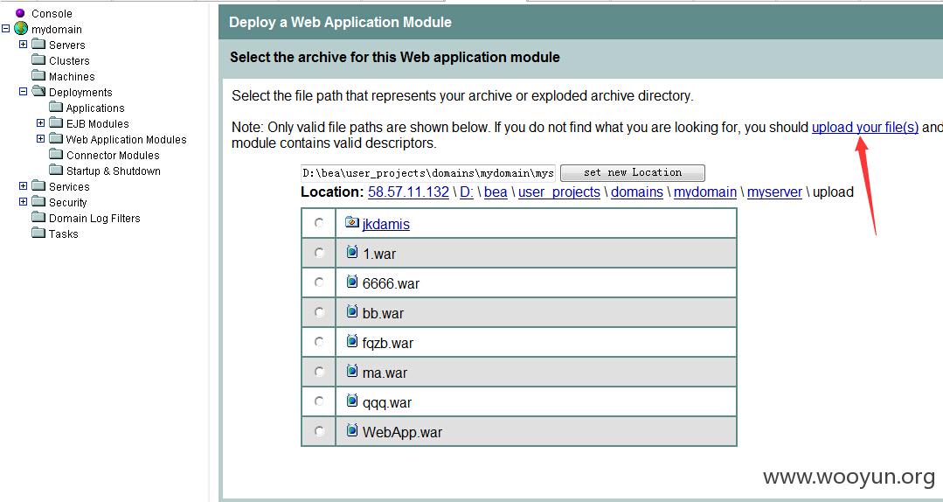Follow the 'upload your file(s)' link
This screenshot has height=502, width=943.
(865, 127)
